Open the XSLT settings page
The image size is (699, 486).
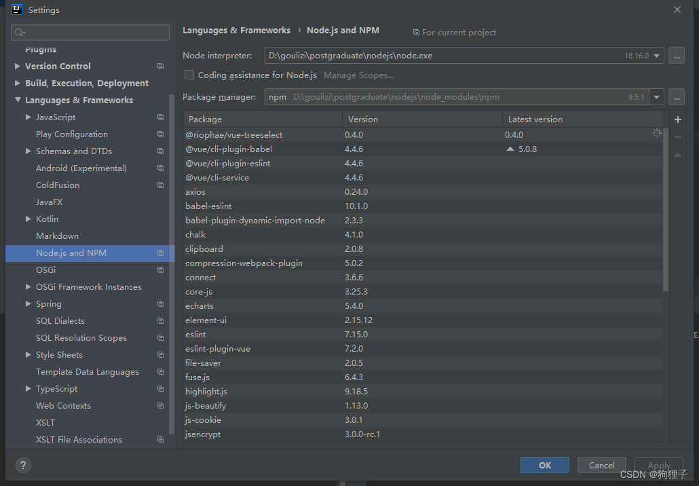[x=45, y=423]
